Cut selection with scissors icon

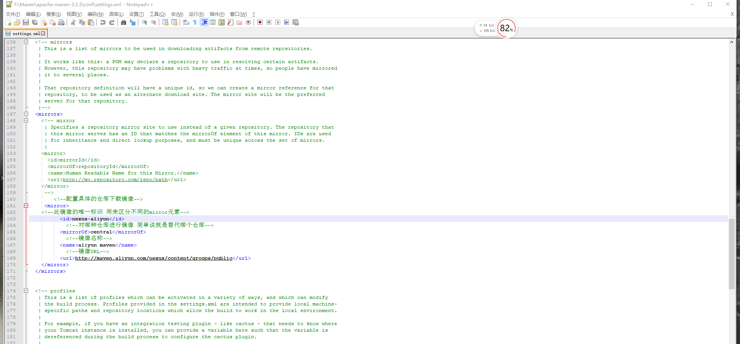coord(73,22)
